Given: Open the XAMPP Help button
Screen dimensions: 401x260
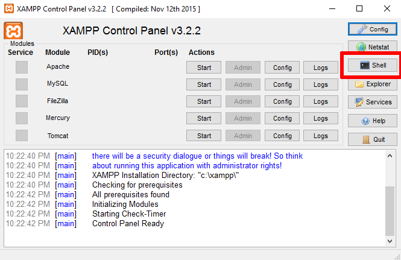Looking at the screenshot, I should pyautogui.click(x=373, y=121).
